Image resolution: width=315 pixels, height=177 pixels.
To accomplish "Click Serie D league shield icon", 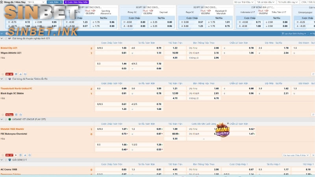I will (9, 160).
